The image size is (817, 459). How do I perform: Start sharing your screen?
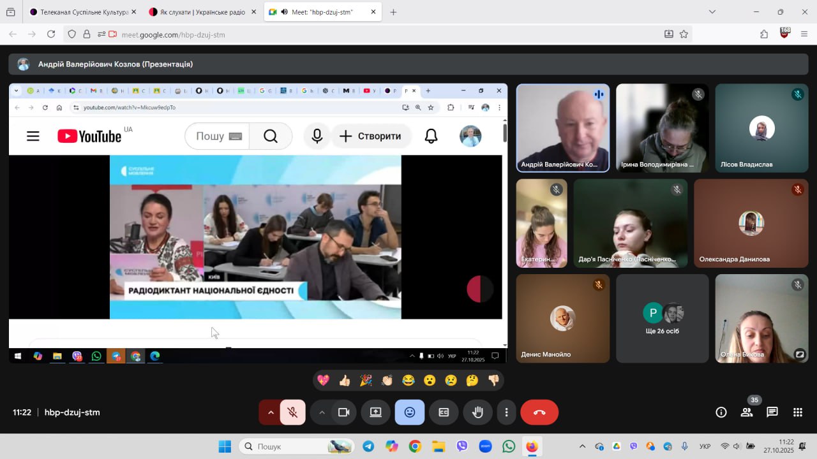coord(375,412)
